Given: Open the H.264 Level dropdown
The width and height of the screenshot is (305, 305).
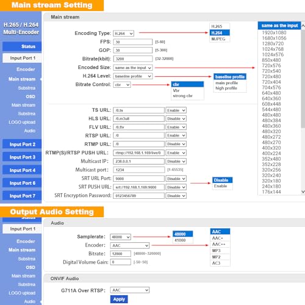Looking at the screenshot, I should click(x=132, y=76).
